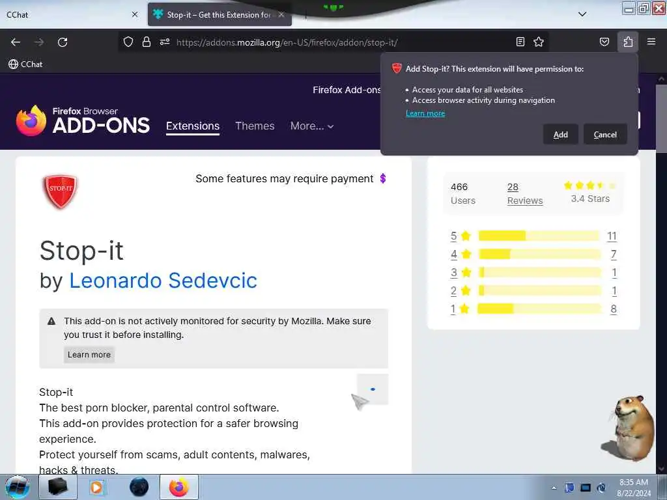
Task: Open the media player taskbar icon
Action: click(96, 487)
